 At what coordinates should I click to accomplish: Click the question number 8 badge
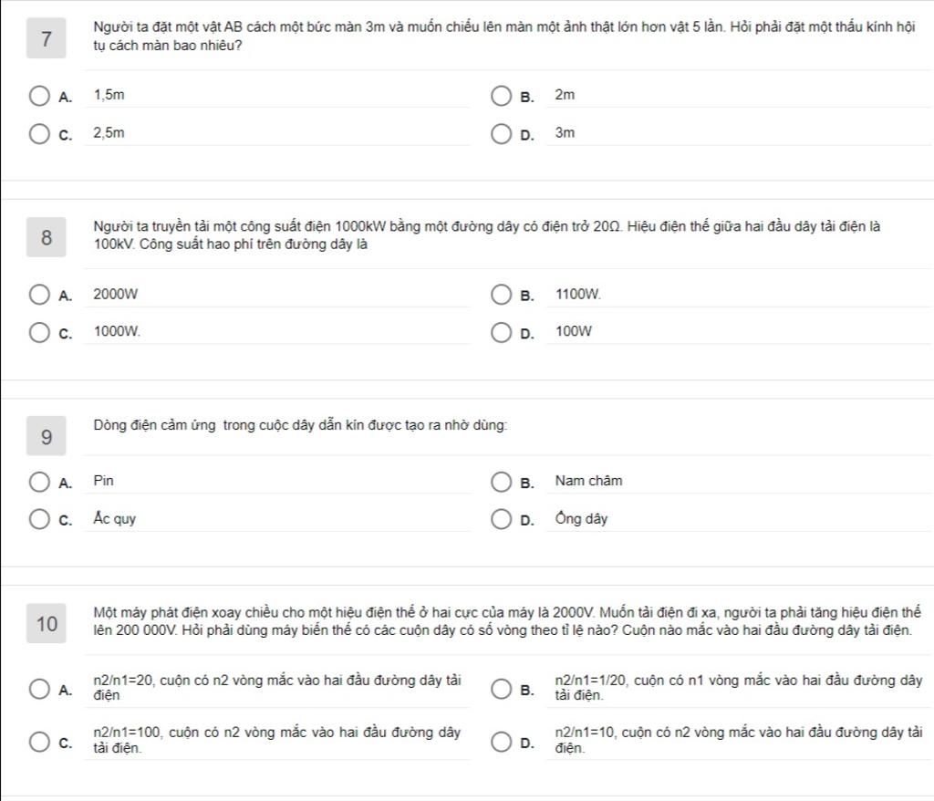tap(46, 237)
